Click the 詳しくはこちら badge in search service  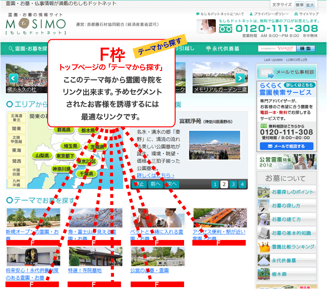(x=299, y=85)
